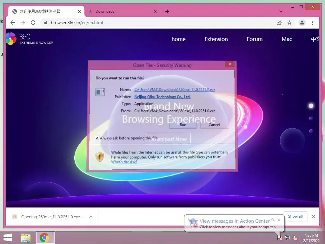Select the second carousel dot

tap(311, 119)
